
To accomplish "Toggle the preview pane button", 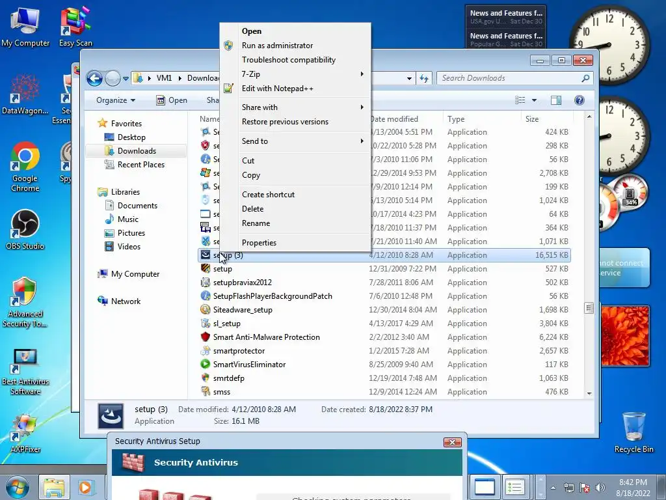I will point(555,100).
